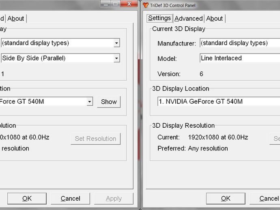This screenshot has height=210, width=280.
Task: Click the Current 3D Display group heading
Action: pos(179,29)
